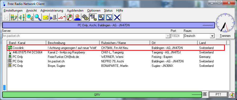Click the crossed-out radio-PC link icon
Viewport: 237px width, 100px height.
(69, 17)
